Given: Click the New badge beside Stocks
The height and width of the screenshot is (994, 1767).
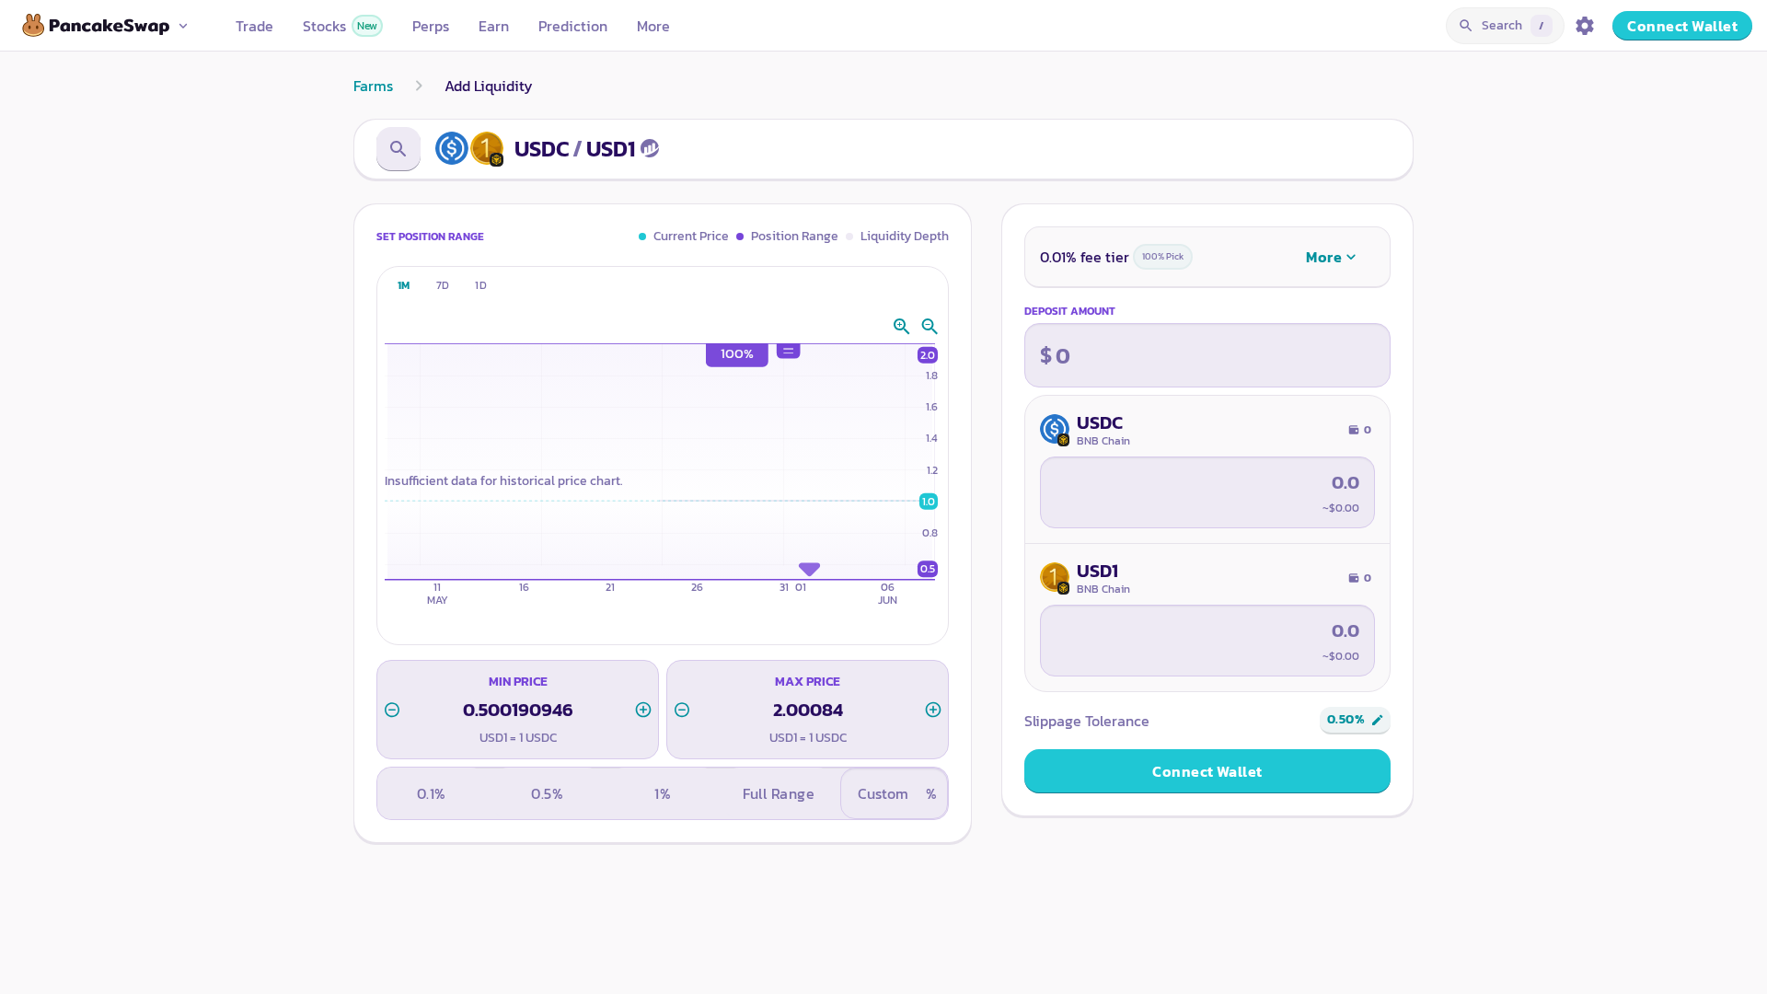Looking at the screenshot, I should point(367,26).
